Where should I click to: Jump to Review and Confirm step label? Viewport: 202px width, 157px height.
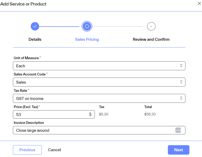(151, 39)
